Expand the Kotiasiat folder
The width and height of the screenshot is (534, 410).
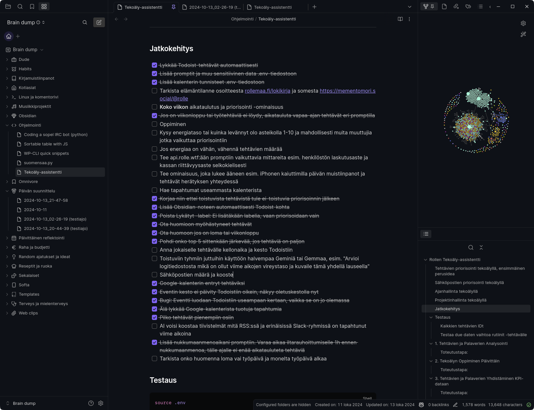[7, 88]
